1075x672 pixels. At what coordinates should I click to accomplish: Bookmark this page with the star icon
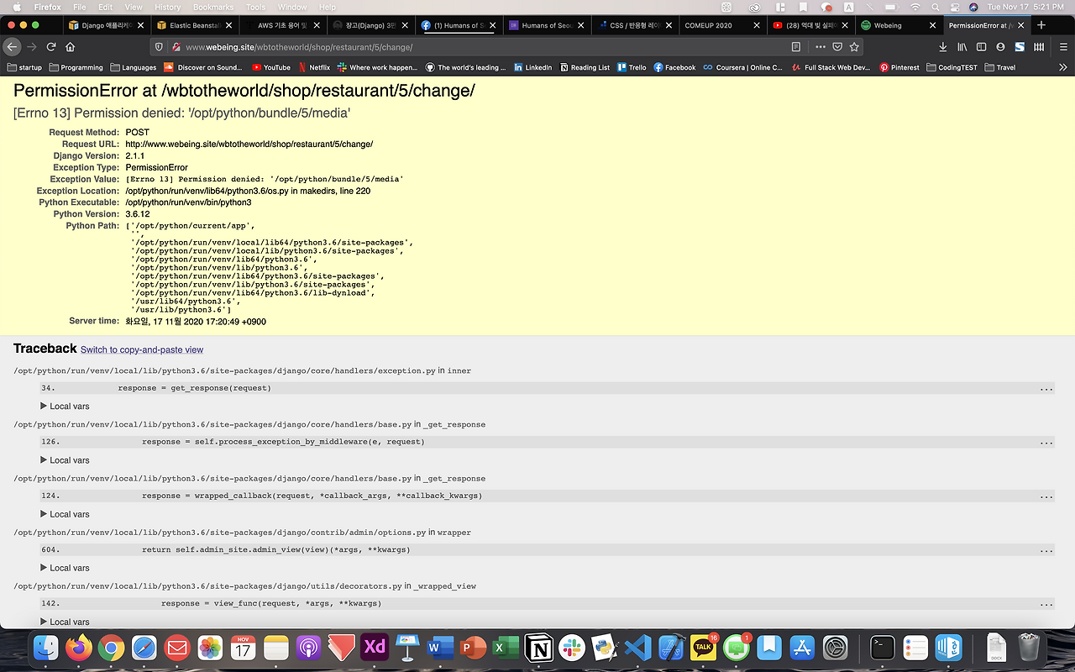(854, 47)
